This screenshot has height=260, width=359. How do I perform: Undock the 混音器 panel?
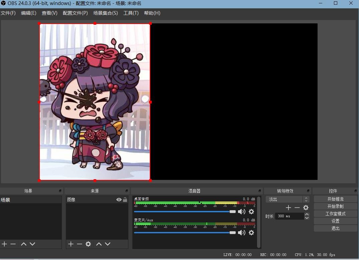(260, 191)
